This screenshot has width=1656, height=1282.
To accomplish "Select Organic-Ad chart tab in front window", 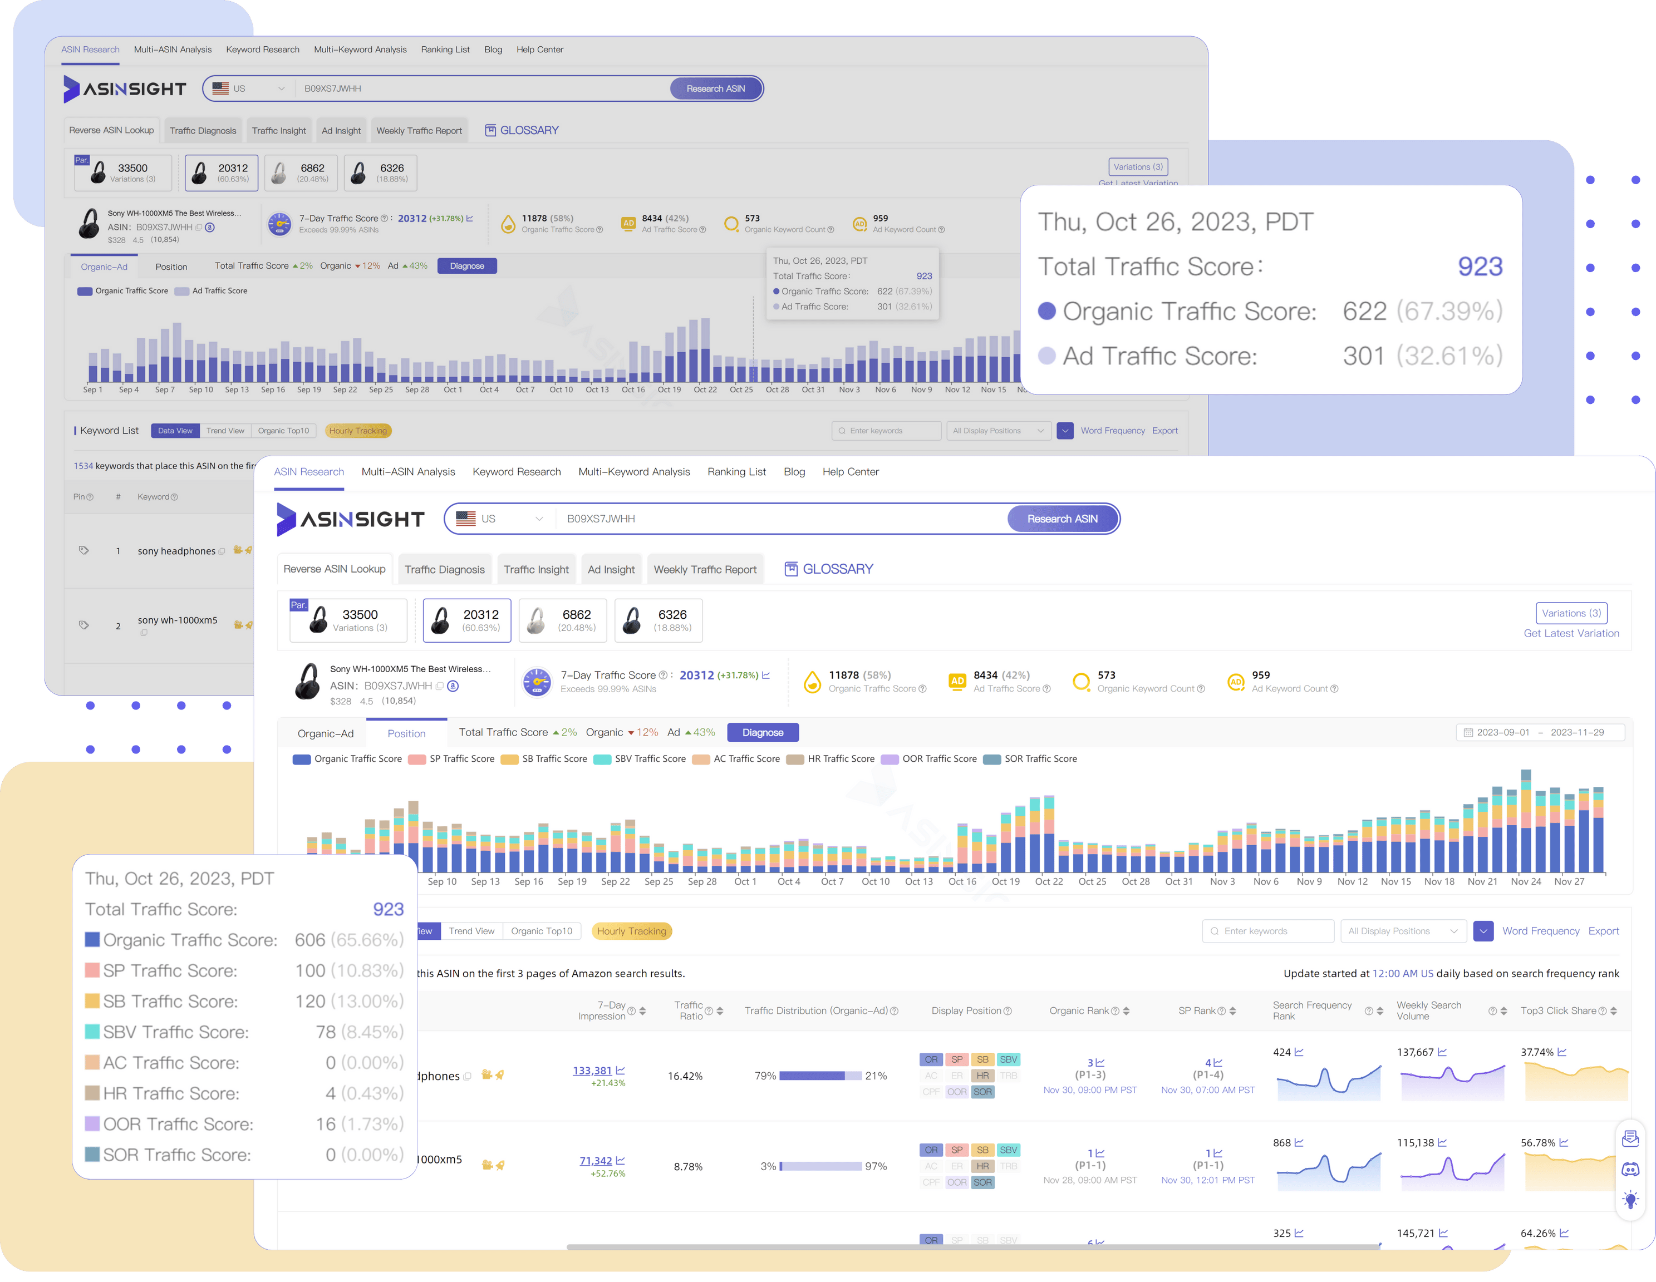I will click(x=325, y=733).
